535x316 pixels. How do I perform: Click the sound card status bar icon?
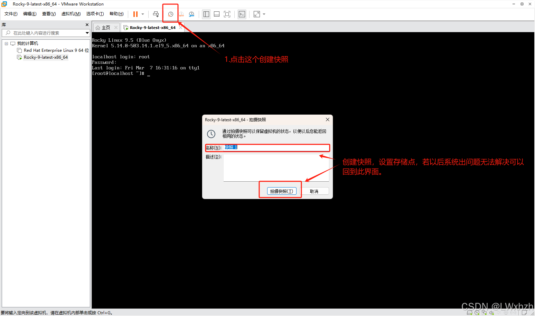491,313
